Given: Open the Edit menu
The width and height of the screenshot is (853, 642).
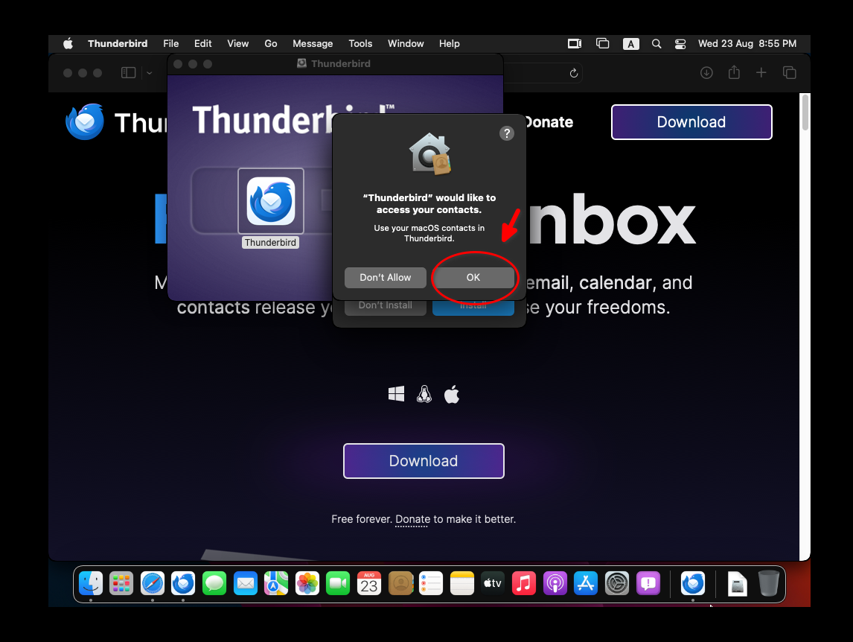Looking at the screenshot, I should coord(203,43).
